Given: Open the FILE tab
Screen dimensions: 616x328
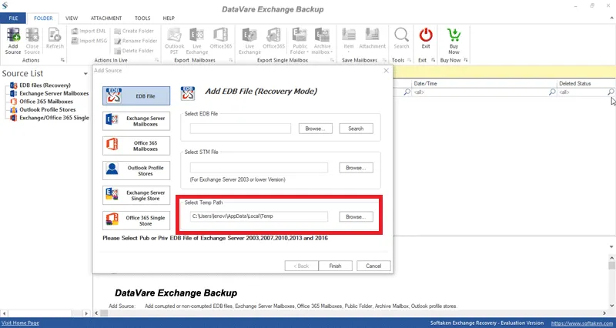Looking at the screenshot, I should click(13, 18).
